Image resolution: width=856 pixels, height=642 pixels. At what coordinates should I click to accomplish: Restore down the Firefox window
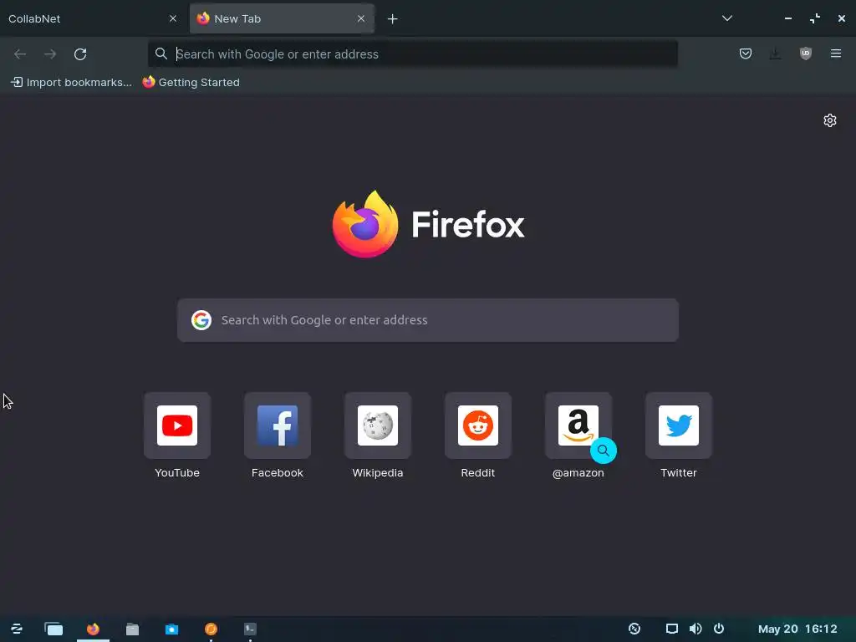tap(814, 18)
